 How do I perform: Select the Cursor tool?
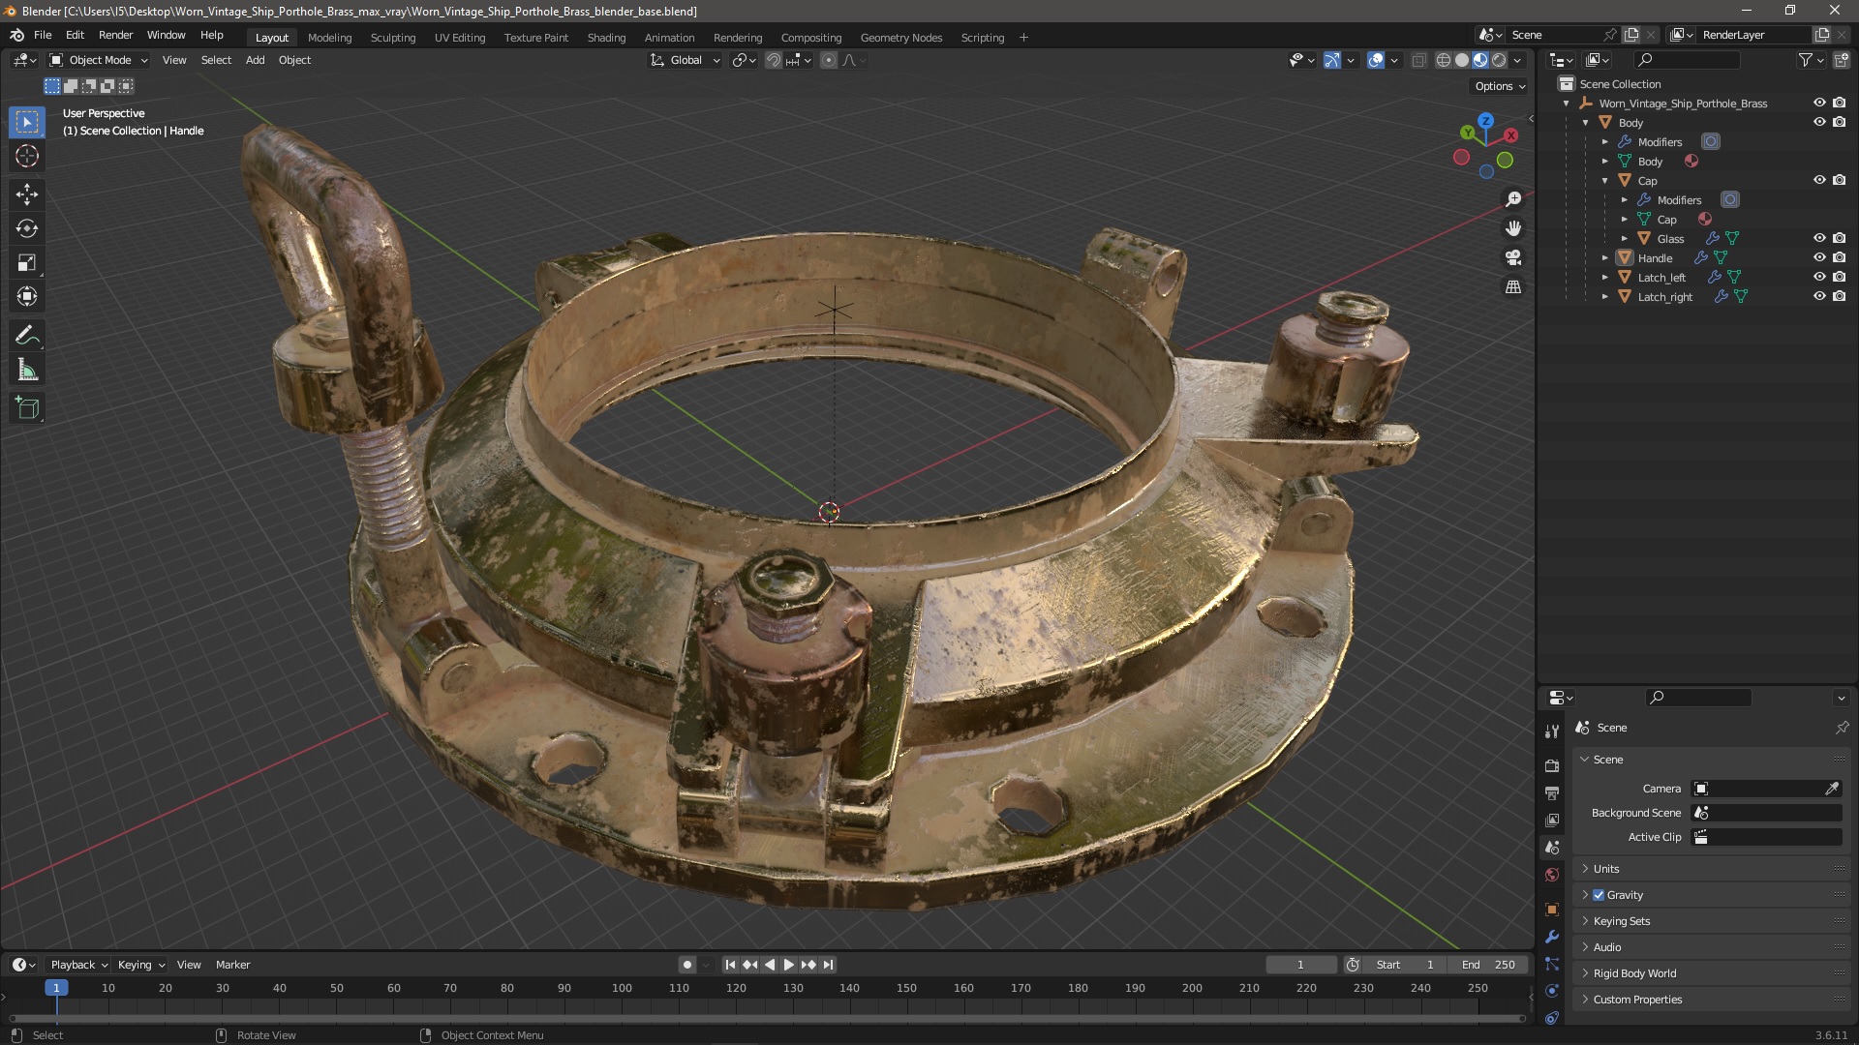[x=27, y=156]
